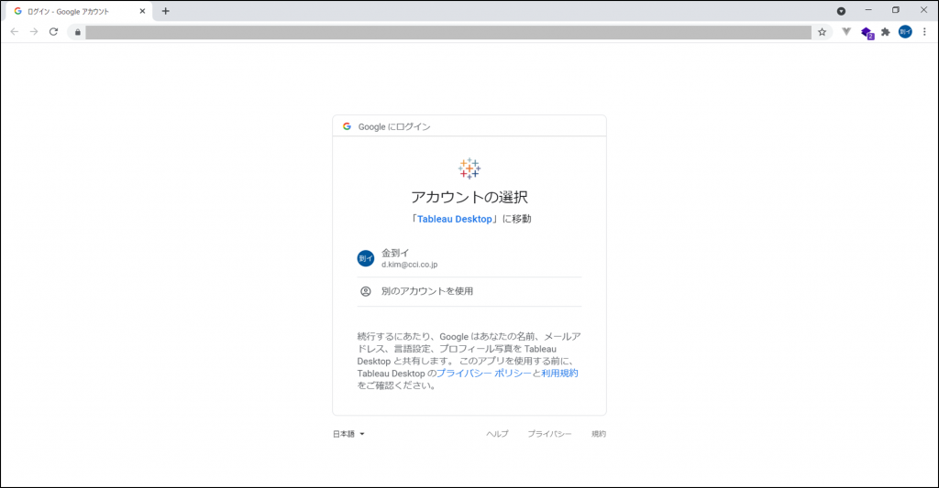Screen dimensions: 939x488
Task: Click the padlock site info icon
Action: click(77, 32)
